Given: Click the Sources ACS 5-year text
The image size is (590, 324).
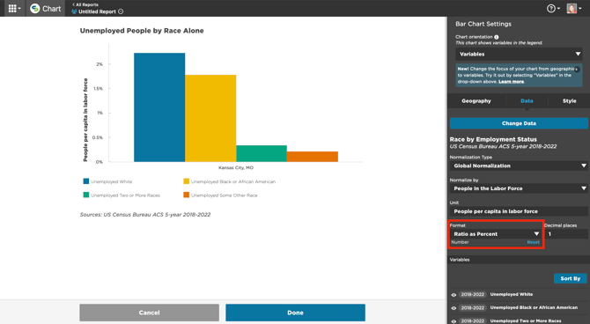Looking at the screenshot, I should coord(145,215).
